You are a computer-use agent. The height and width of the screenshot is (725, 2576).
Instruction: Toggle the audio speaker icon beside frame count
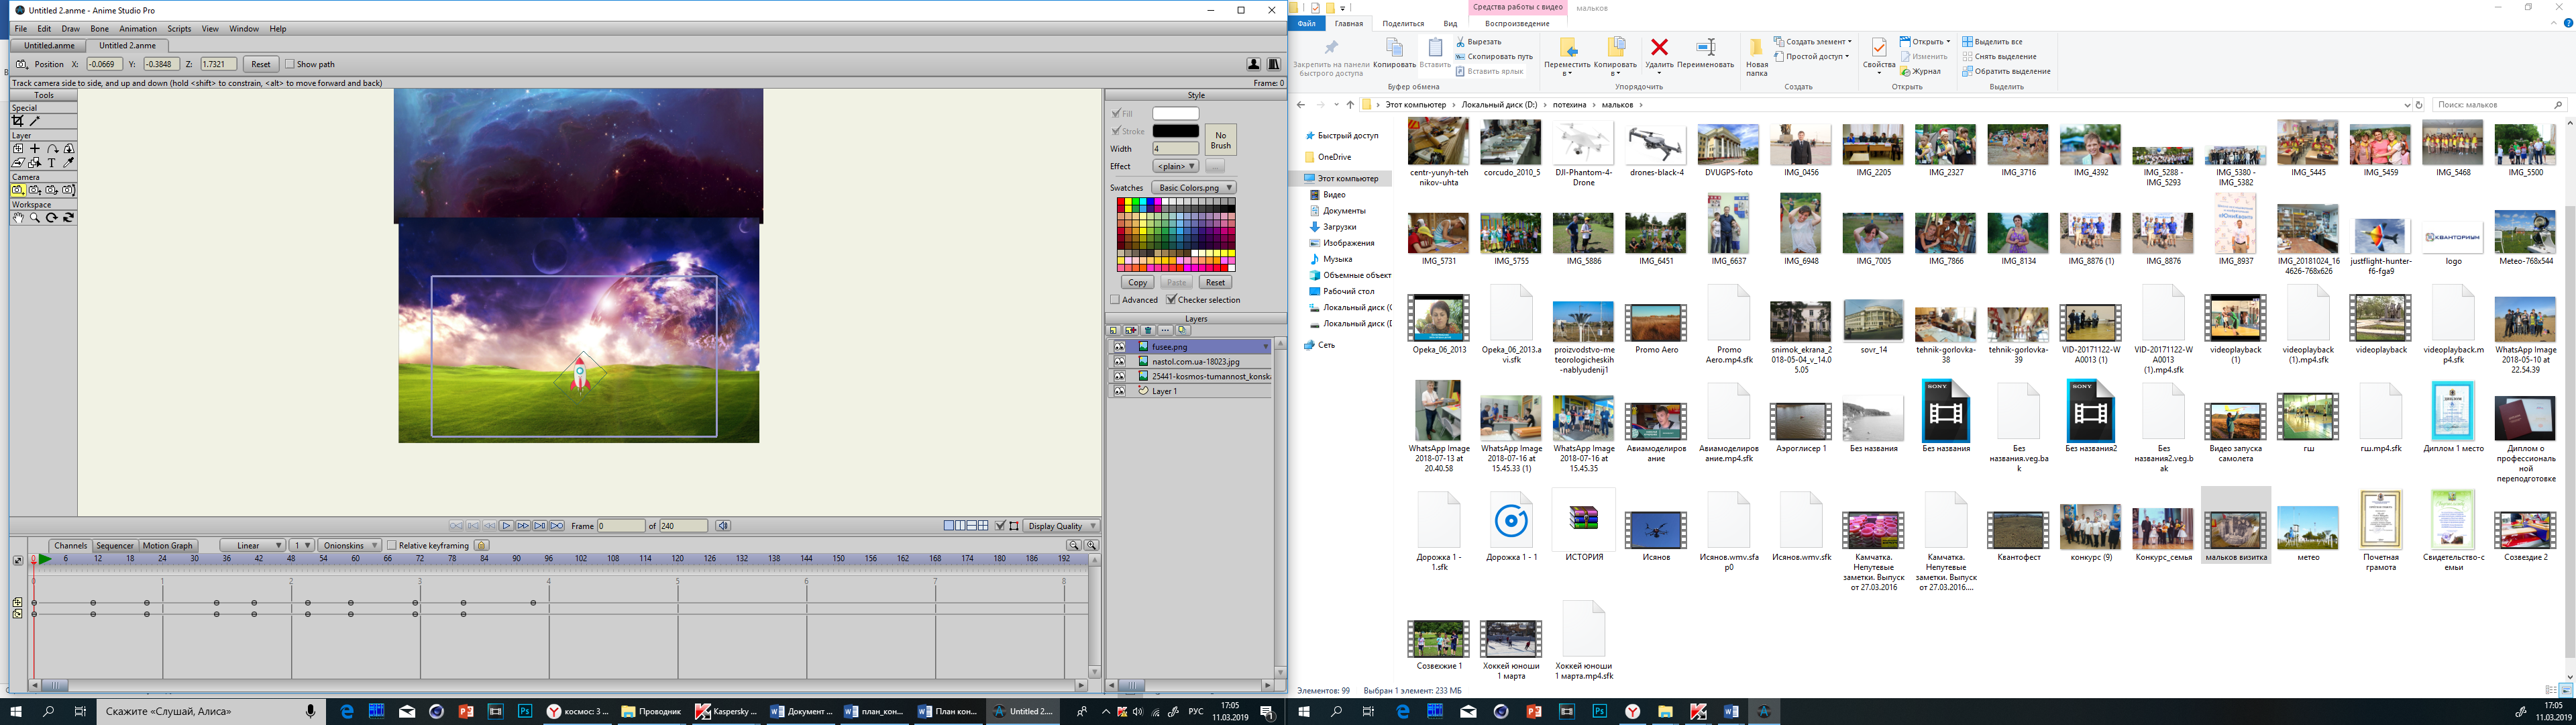pyautogui.click(x=723, y=526)
